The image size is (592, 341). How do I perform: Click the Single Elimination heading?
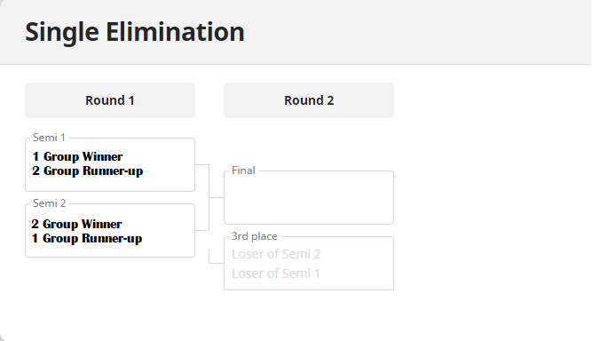coord(135,32)
